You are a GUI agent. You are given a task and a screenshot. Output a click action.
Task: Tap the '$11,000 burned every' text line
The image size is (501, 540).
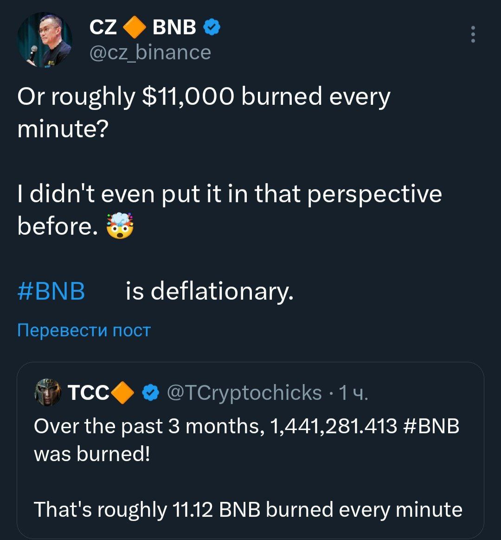[204, 97]
